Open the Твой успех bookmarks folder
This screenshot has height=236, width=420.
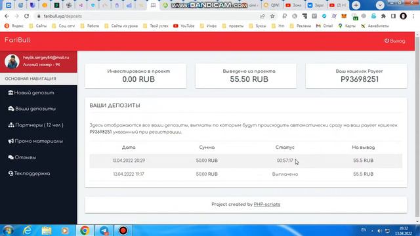(x=156, y=26)
